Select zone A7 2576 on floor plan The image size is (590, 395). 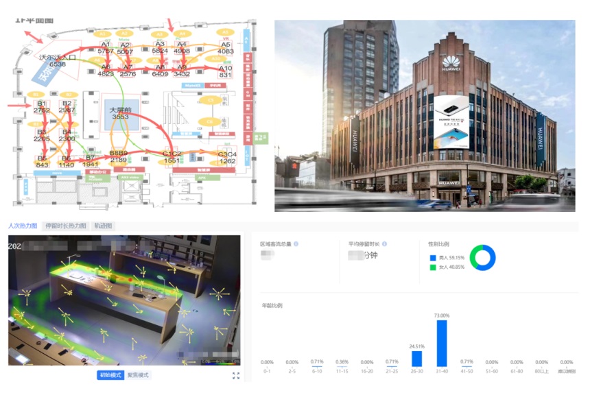tap(128, 71)
